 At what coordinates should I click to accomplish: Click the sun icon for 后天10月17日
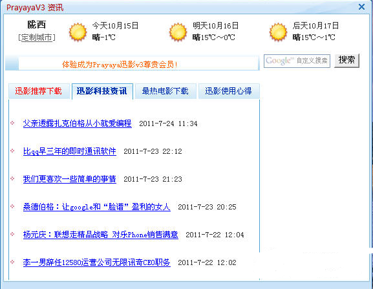point(278,32)
